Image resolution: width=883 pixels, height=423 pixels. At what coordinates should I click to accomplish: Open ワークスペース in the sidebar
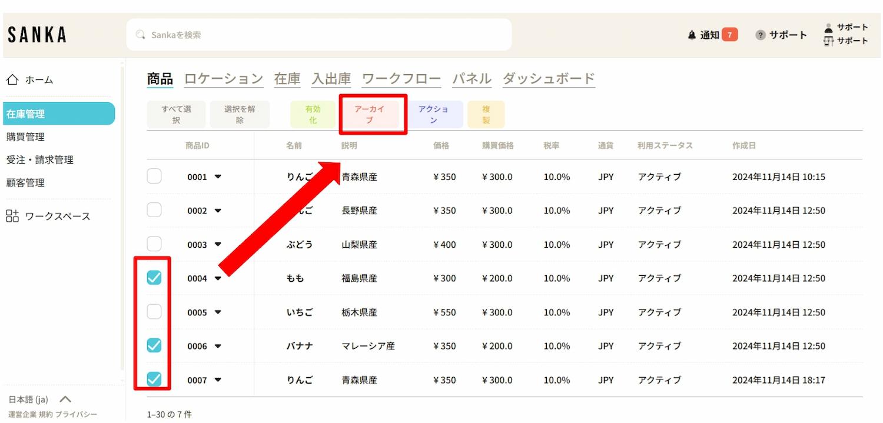[58, 216]
